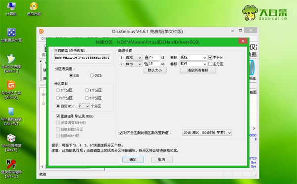This screenshot has width=297, height=184.
Task: Open partition 1 NTFS file system dropdown
Action: point(133,57)
